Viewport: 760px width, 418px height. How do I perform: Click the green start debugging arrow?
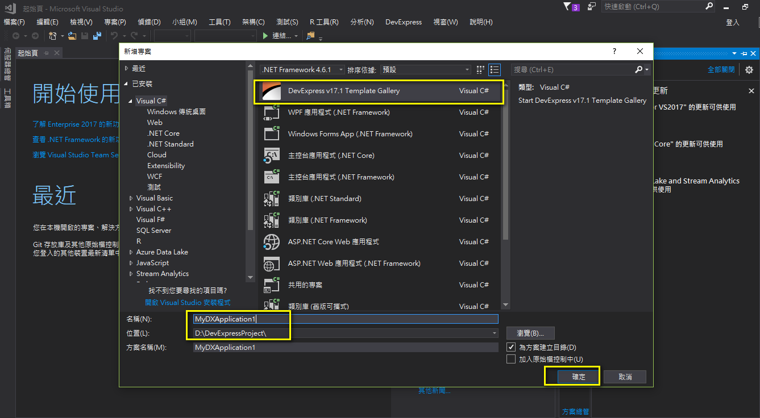click(x=265, y=36)
